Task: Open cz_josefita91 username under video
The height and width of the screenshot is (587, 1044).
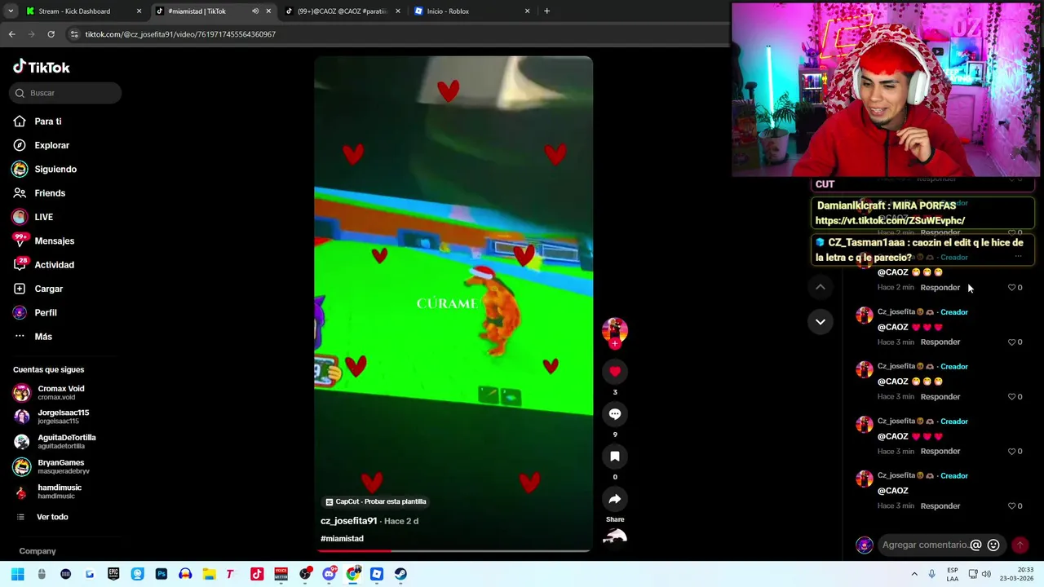Action: pos(348,521)
